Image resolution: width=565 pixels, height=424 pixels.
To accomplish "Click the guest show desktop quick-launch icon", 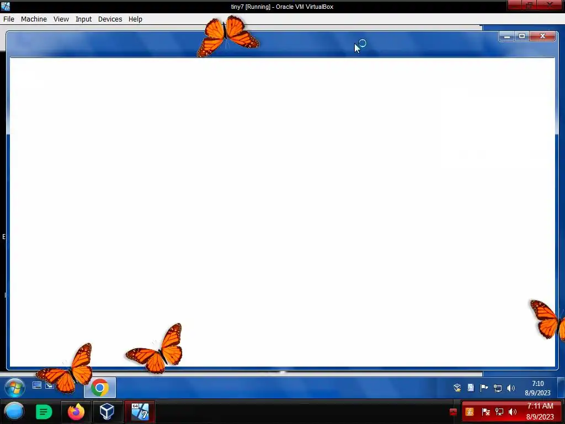I will click(37, 385).
